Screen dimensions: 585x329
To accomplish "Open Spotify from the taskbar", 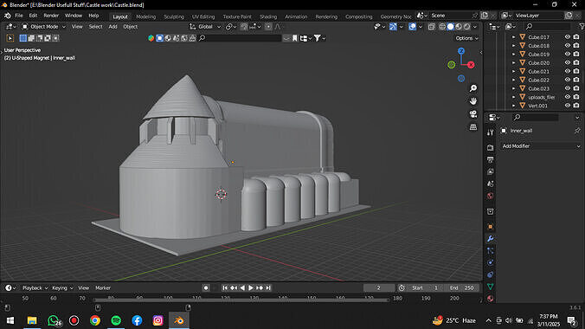I will (116, 320).
